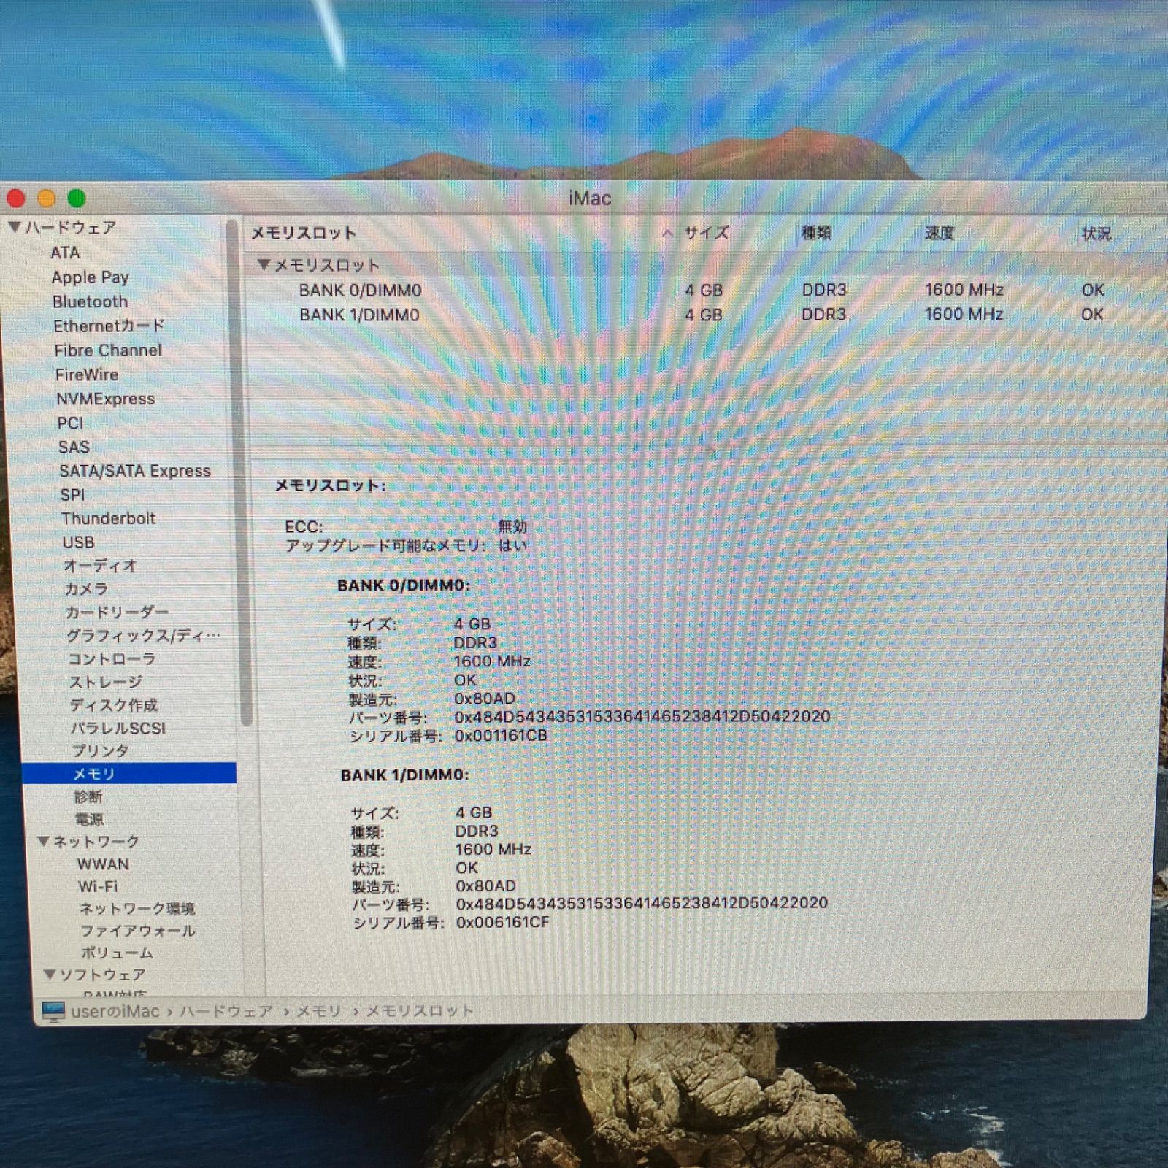This screenshot has width=1168, height=1168.
Task: Select パラレルSCSI entry
Action: click(118, 728)
